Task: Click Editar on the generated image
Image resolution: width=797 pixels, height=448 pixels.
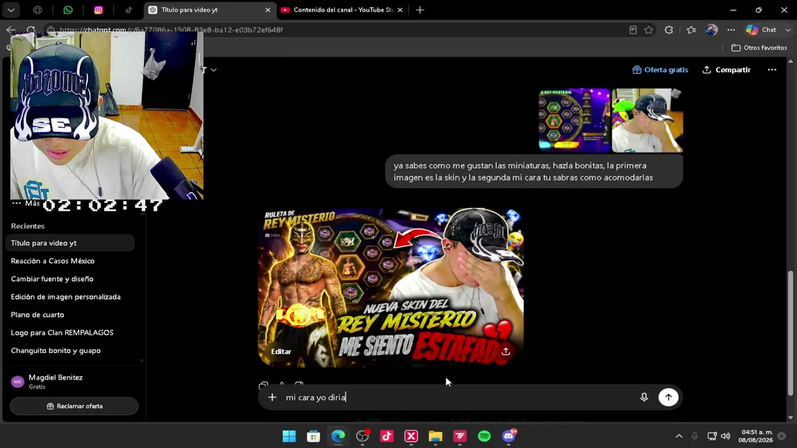Action: (281, 352)
